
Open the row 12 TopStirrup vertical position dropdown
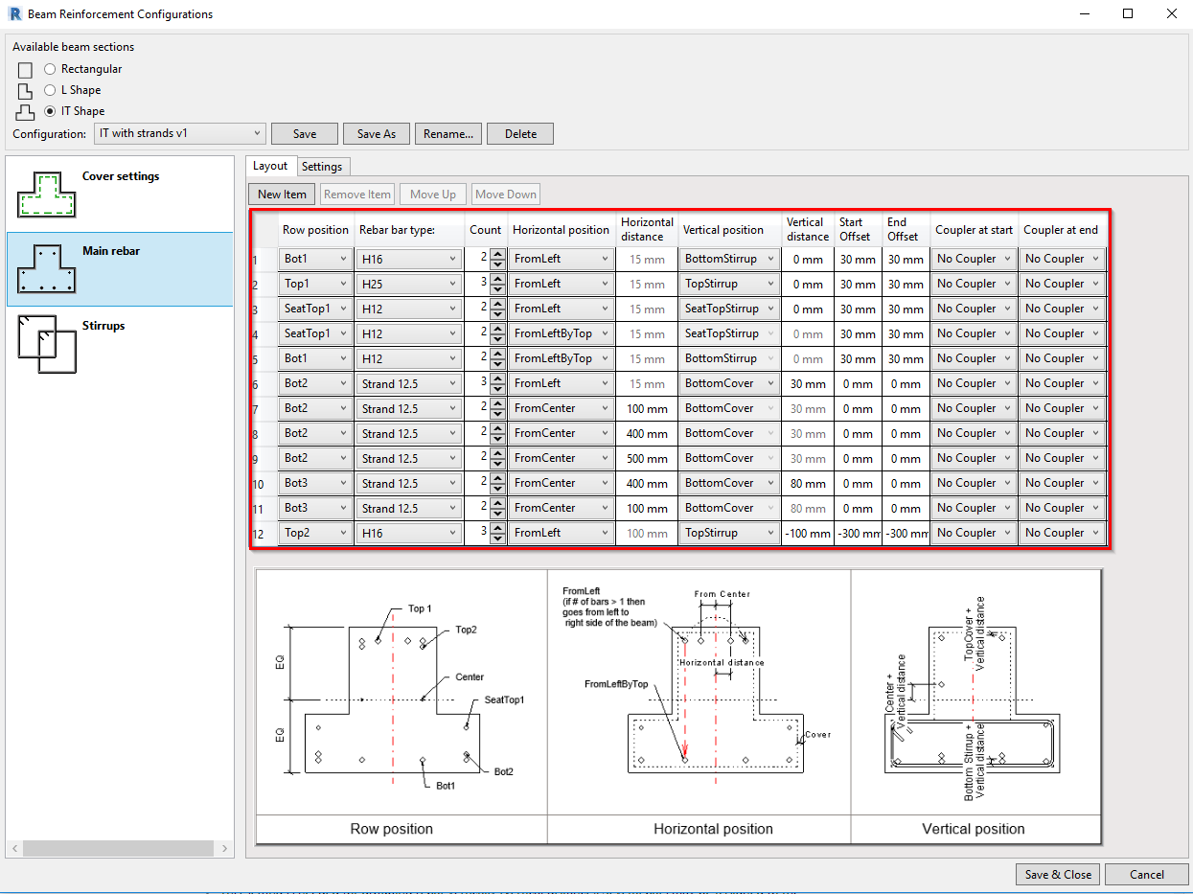(729, 533)
